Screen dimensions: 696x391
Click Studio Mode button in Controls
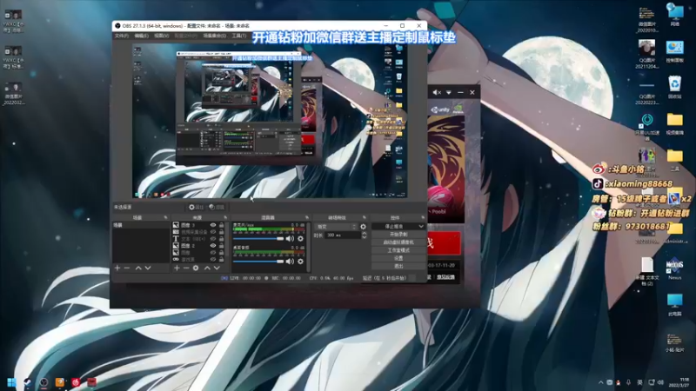click(398, 250)
